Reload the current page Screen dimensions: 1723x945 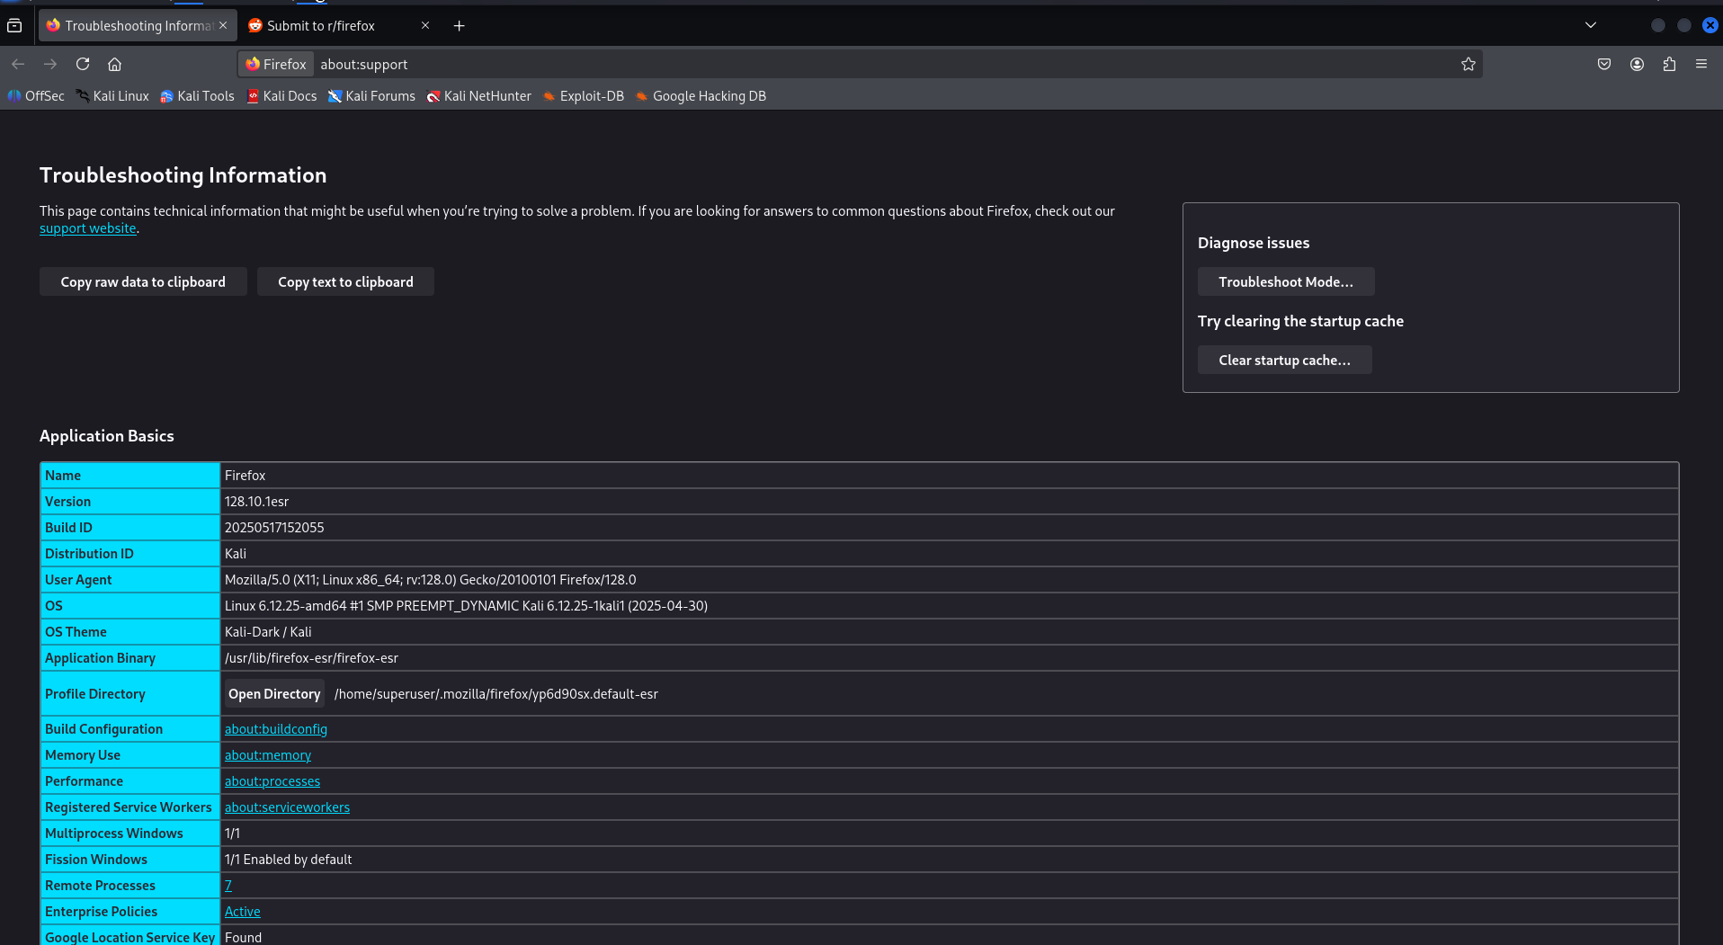pyautogui.click(x=83, y=64)
